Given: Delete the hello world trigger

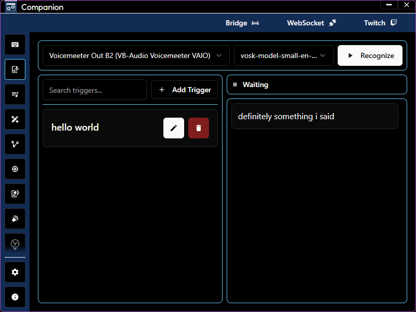Looking at the screenshot, I should [199, 128].
